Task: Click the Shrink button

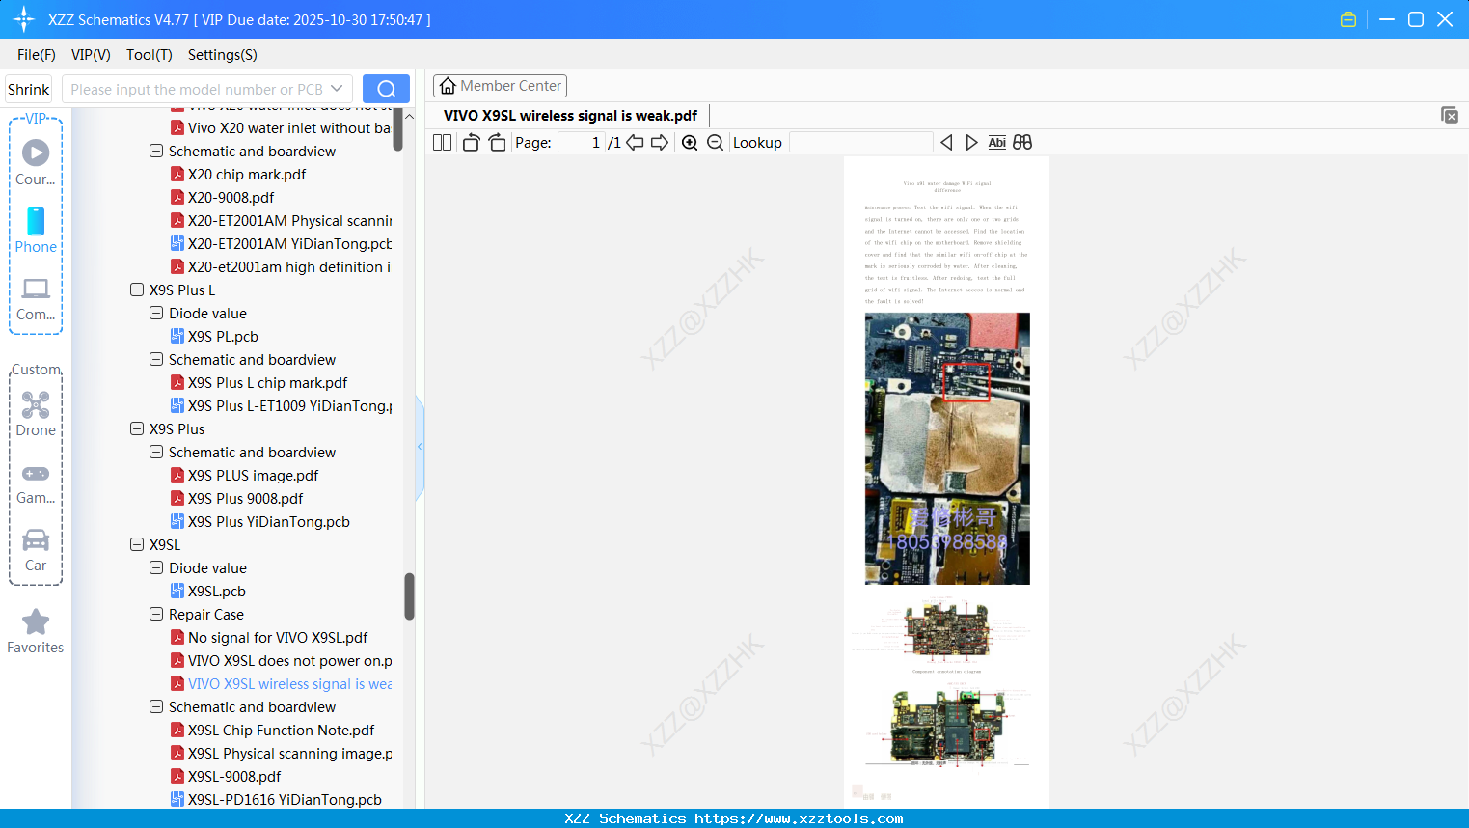Action: [x=29, y=89]
